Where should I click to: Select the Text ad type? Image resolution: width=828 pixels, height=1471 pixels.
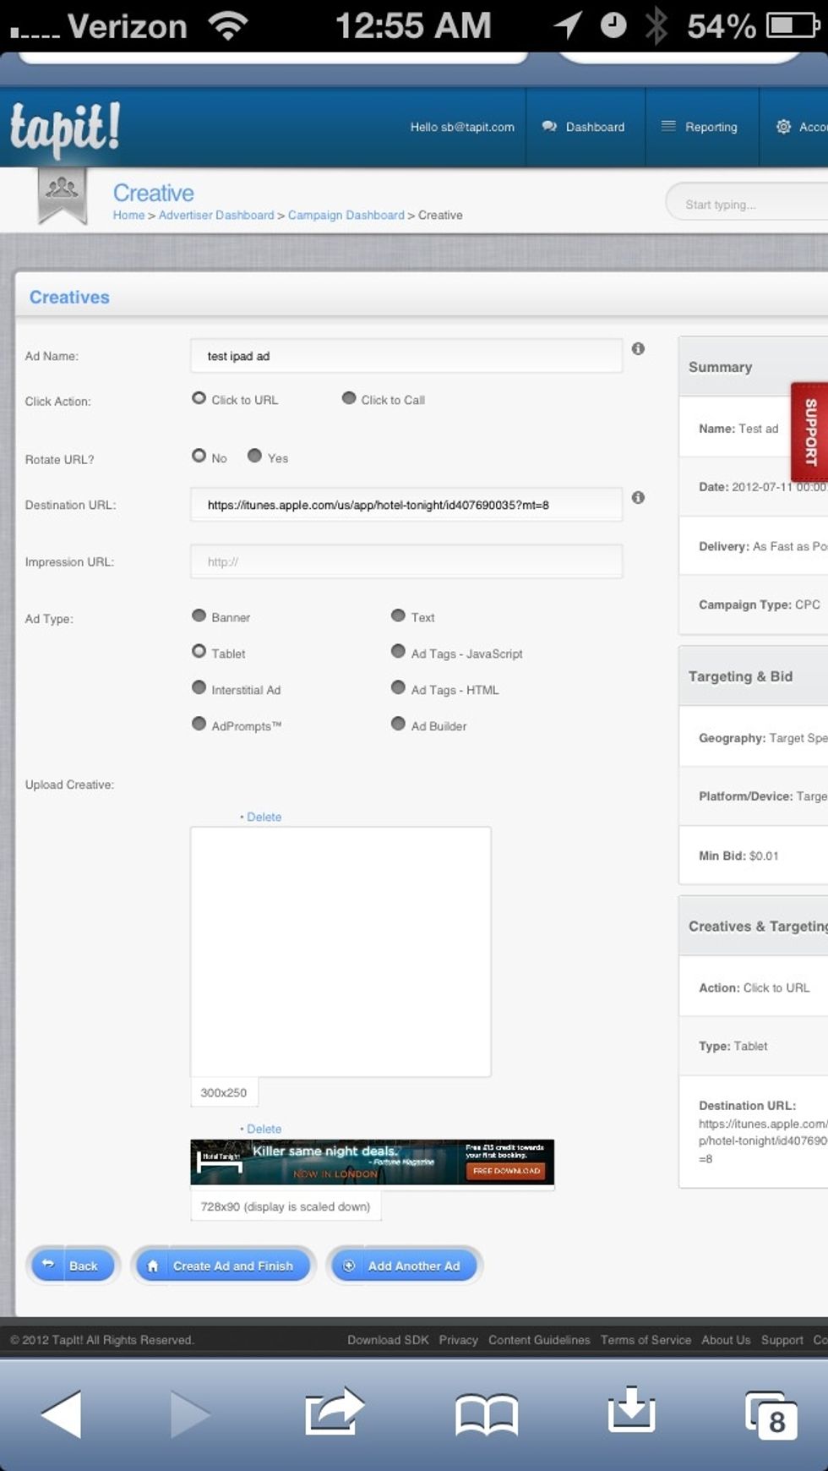click(x=398, y=615)
